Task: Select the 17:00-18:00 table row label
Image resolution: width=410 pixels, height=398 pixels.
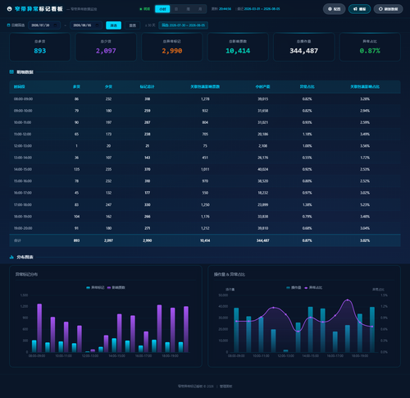Action: pyautogui.click(x=23, y=205)
